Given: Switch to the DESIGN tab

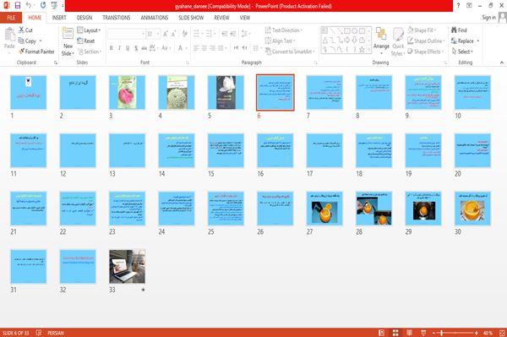Looking at the screenshot, I should 84,18.
